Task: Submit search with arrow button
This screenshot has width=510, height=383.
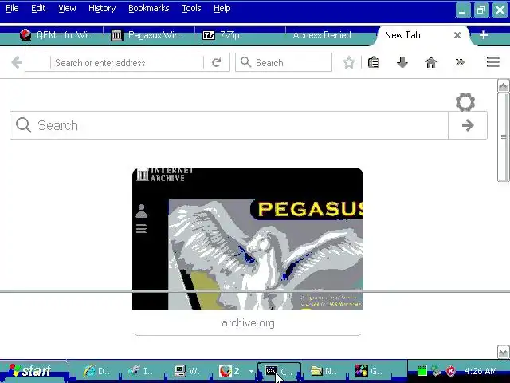Action: [x=468, y=125]
